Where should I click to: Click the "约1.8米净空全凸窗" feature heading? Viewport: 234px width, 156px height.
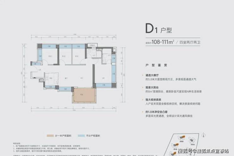157,112
